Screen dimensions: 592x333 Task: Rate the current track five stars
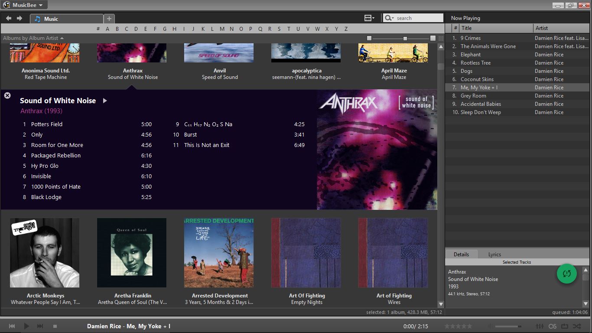(469, 326)
